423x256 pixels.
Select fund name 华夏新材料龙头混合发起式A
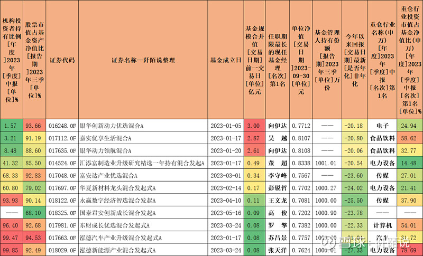[x=117, y=188]
